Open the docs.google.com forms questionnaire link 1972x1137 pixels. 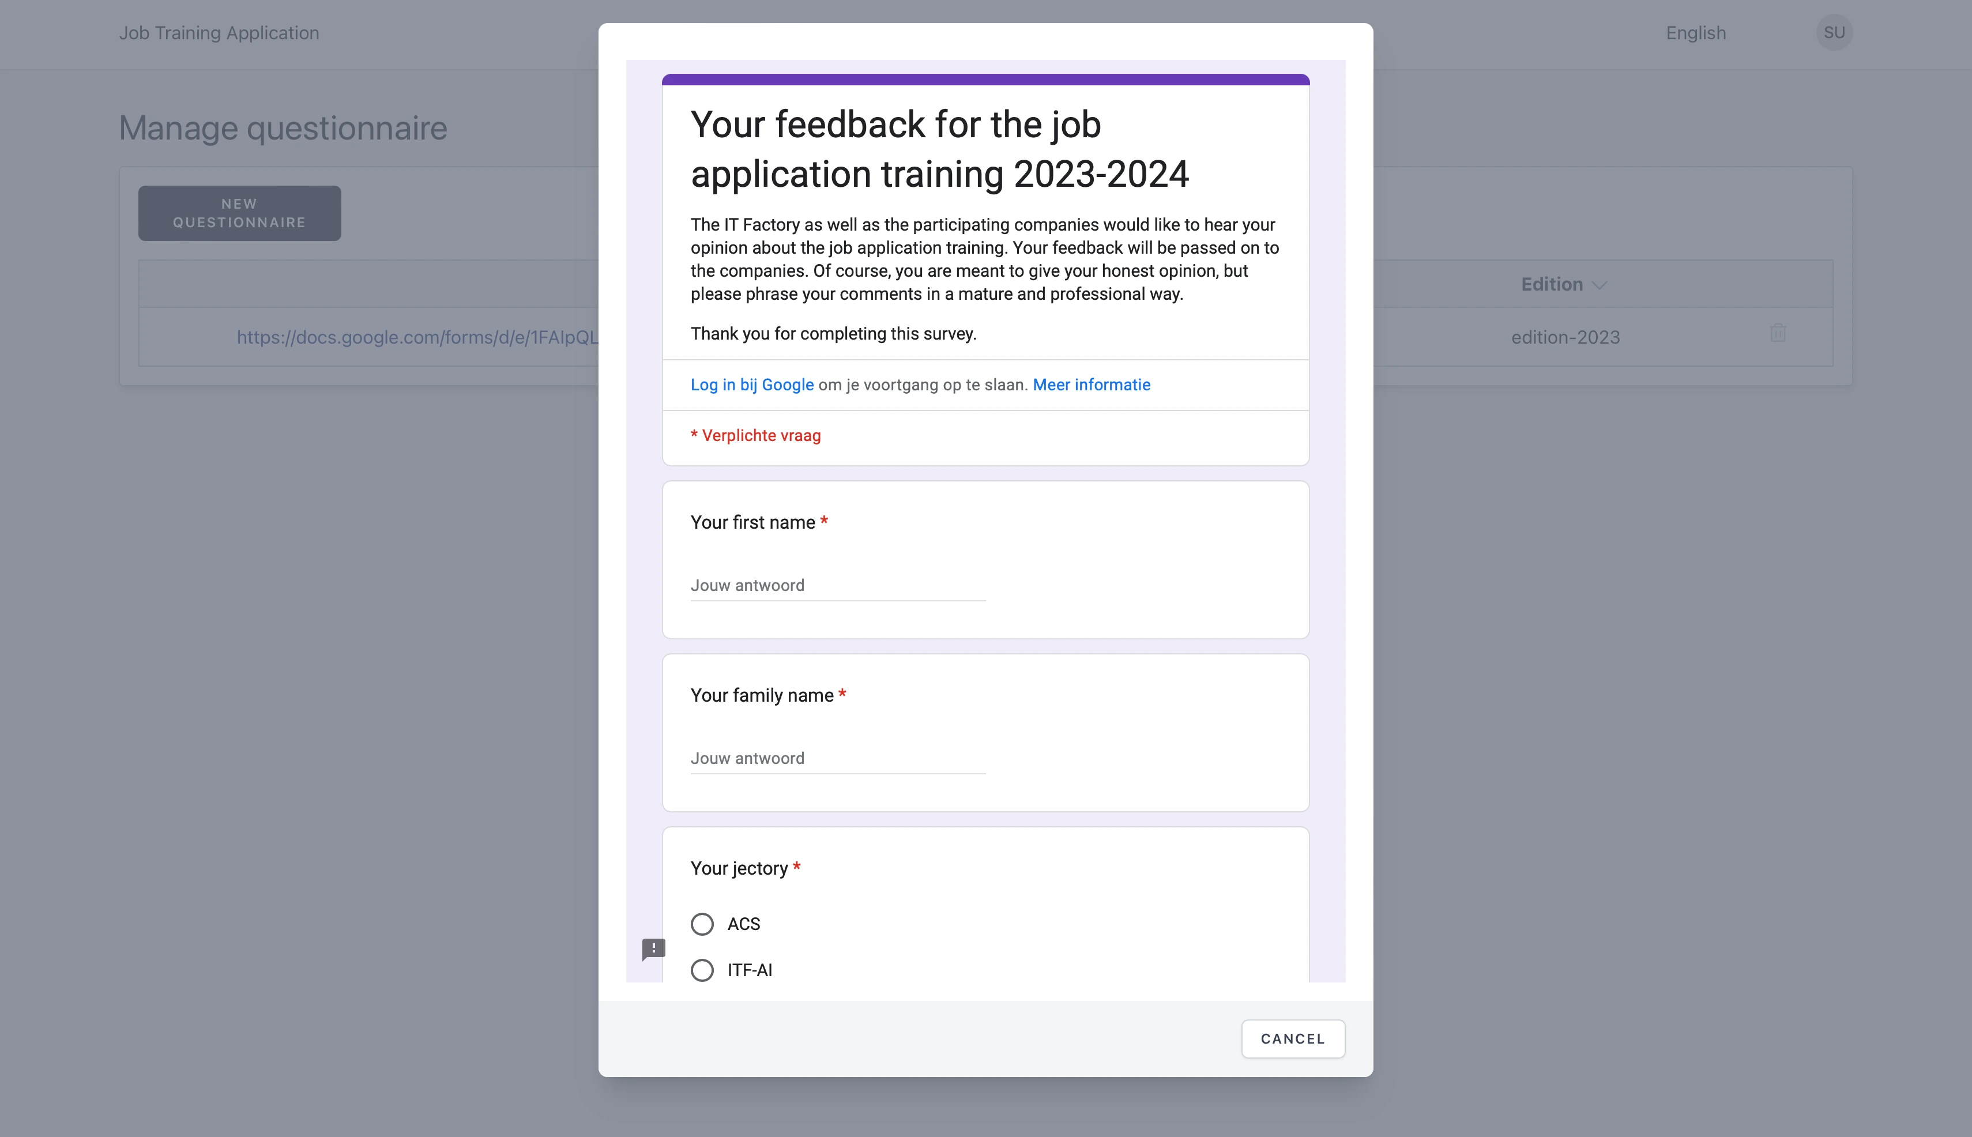pos(417,337)
